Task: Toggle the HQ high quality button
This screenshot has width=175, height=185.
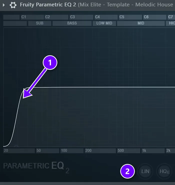Action: (164, 171)
